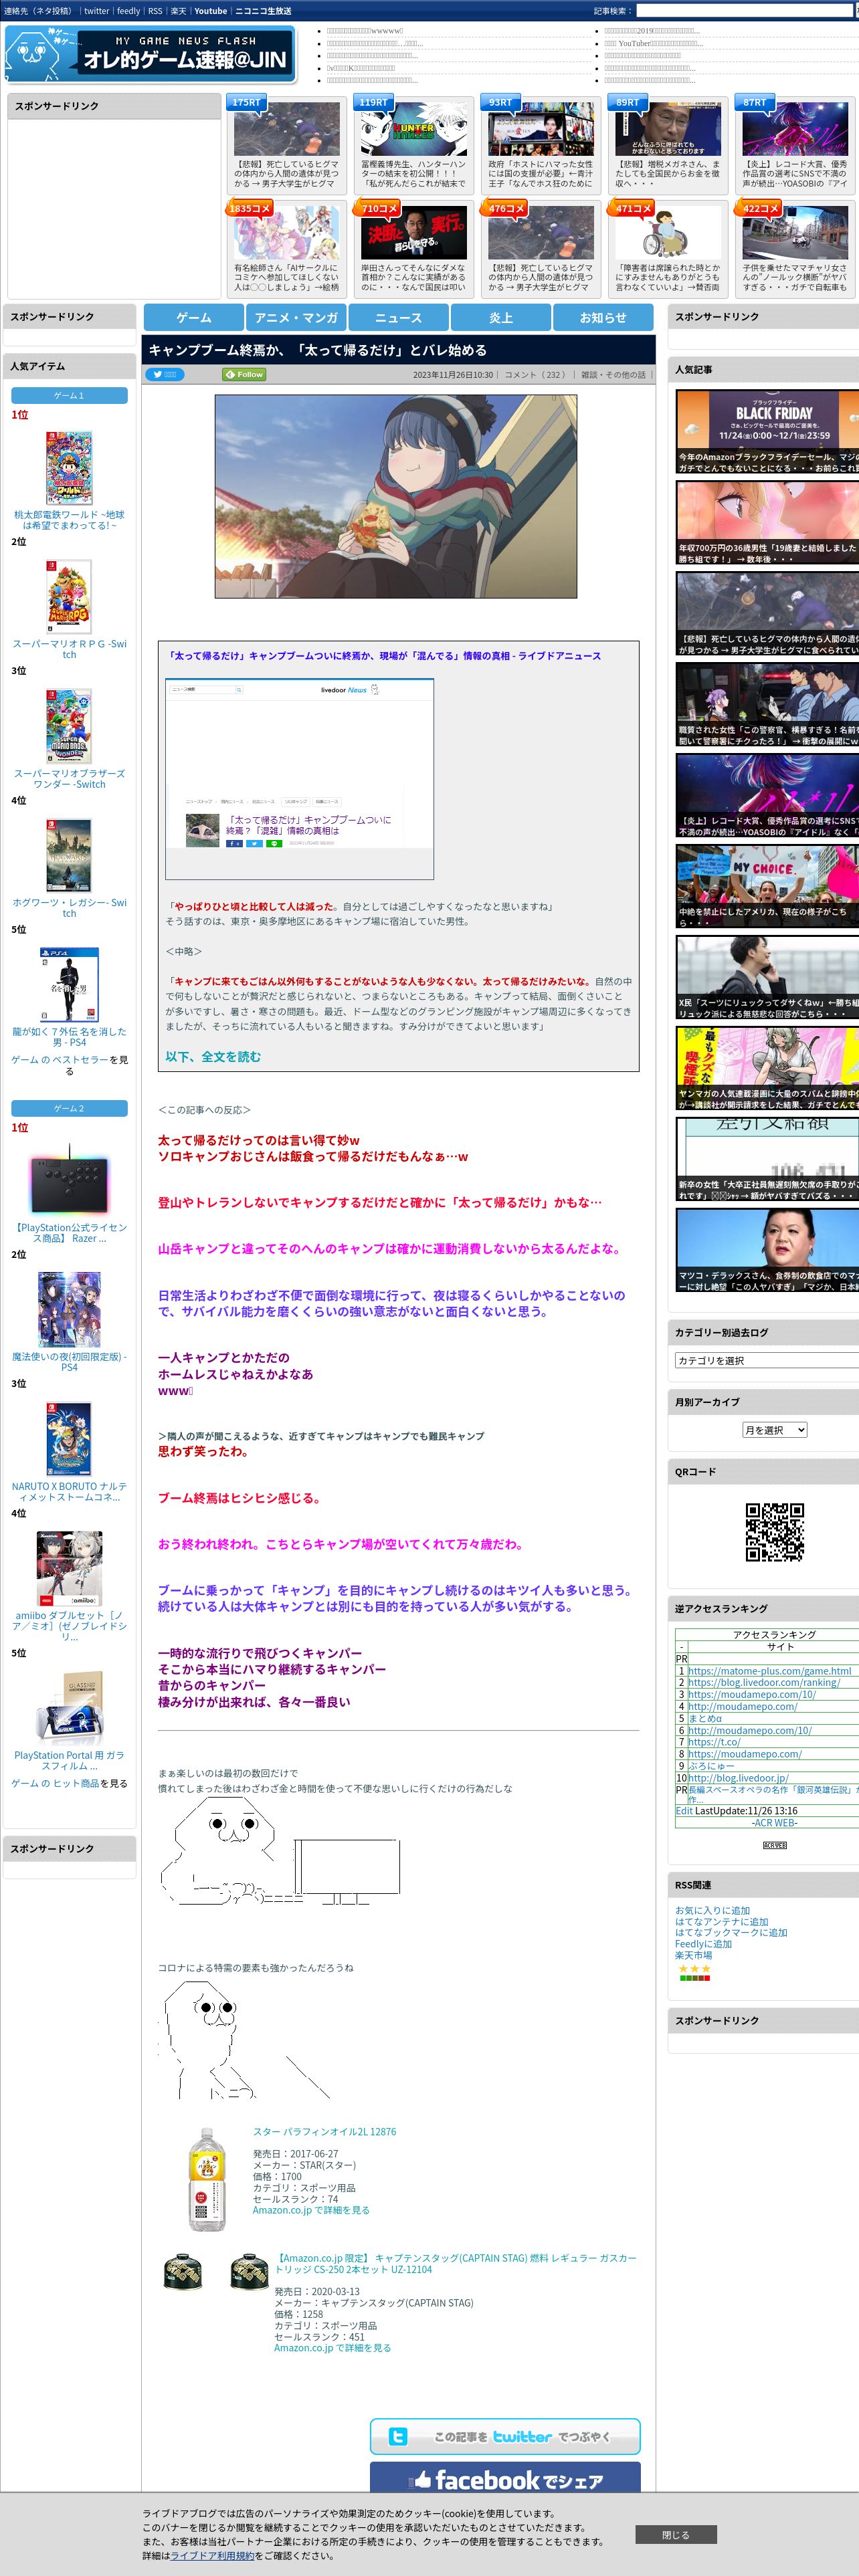This screenshot has height=2576, width=859.
Task: Open PlayStation Portal ガラスフィルム link
Action: pos(69,1760)
